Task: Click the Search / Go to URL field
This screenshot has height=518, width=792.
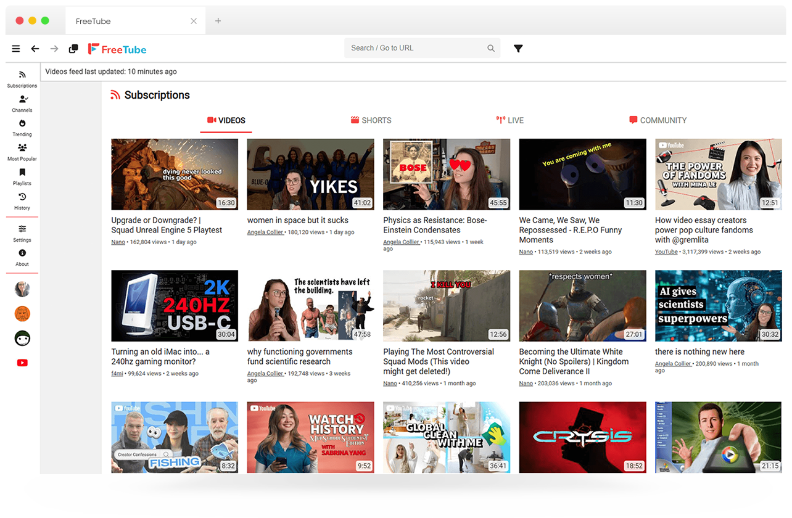Action: tap(415, 48)
